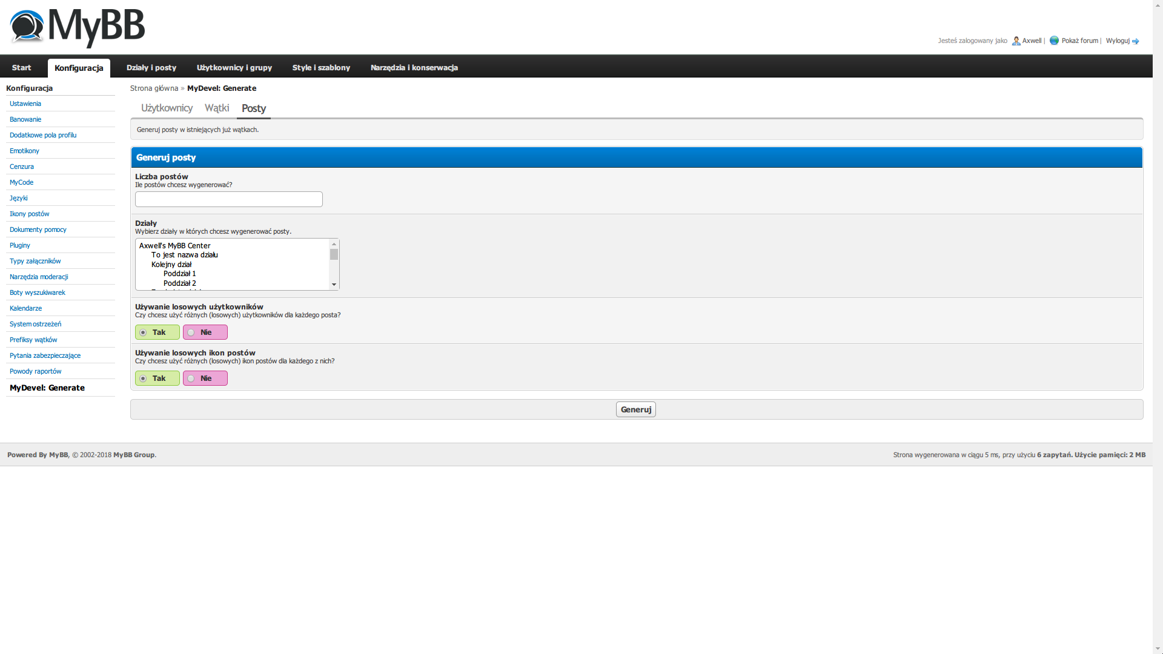Open the Pluginy sidebar link

tap(20, 245)
